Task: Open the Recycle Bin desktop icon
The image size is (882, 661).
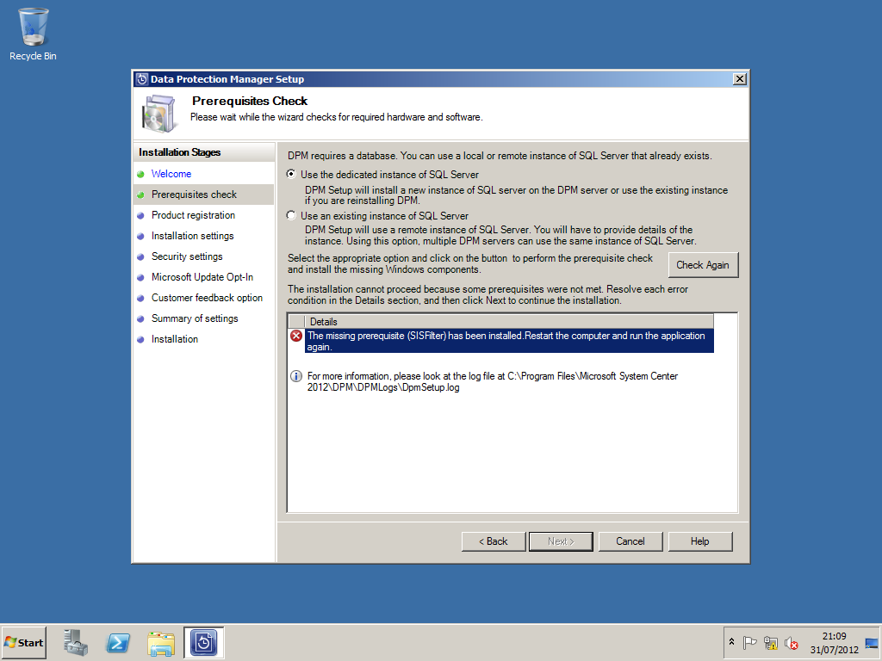Action: pyautogui.click(x=34, y=34)
